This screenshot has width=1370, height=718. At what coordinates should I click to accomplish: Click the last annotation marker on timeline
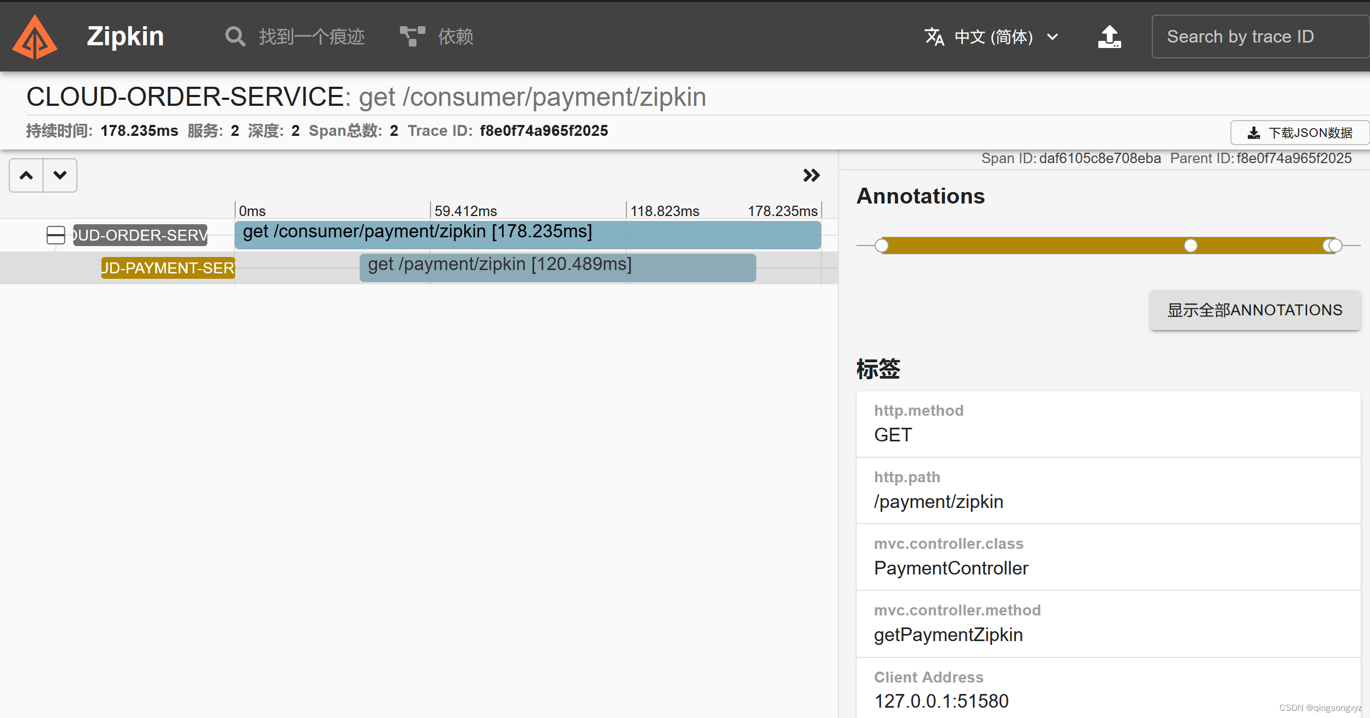tap(1336, 246)
